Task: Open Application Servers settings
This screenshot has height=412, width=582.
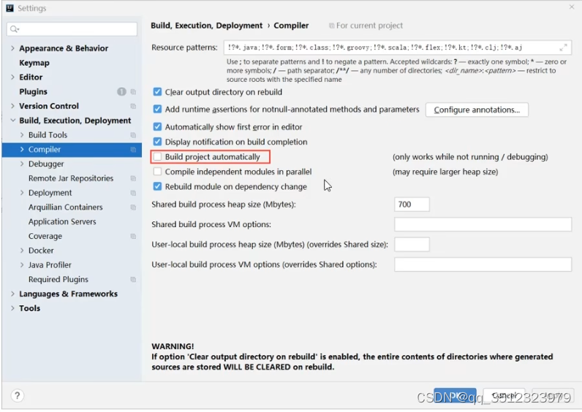Action: click(x=62, y=222)
